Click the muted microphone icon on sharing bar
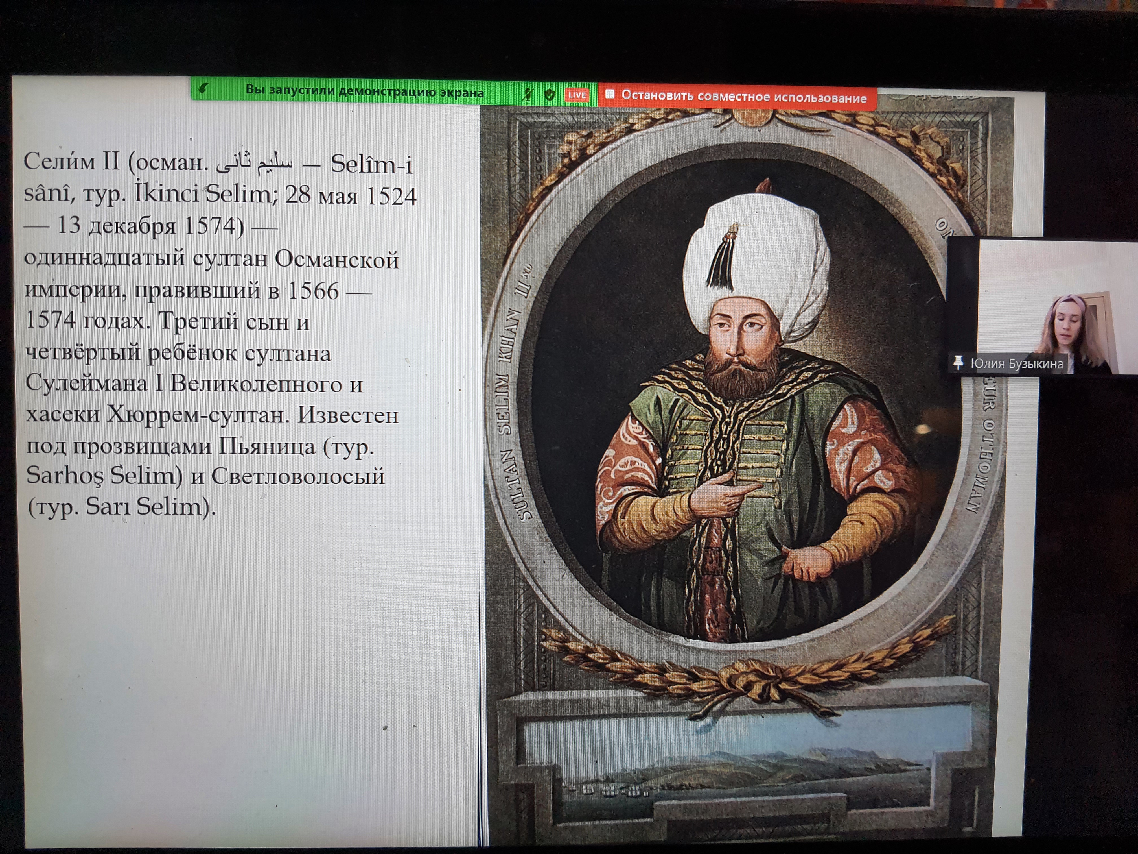 527,94
